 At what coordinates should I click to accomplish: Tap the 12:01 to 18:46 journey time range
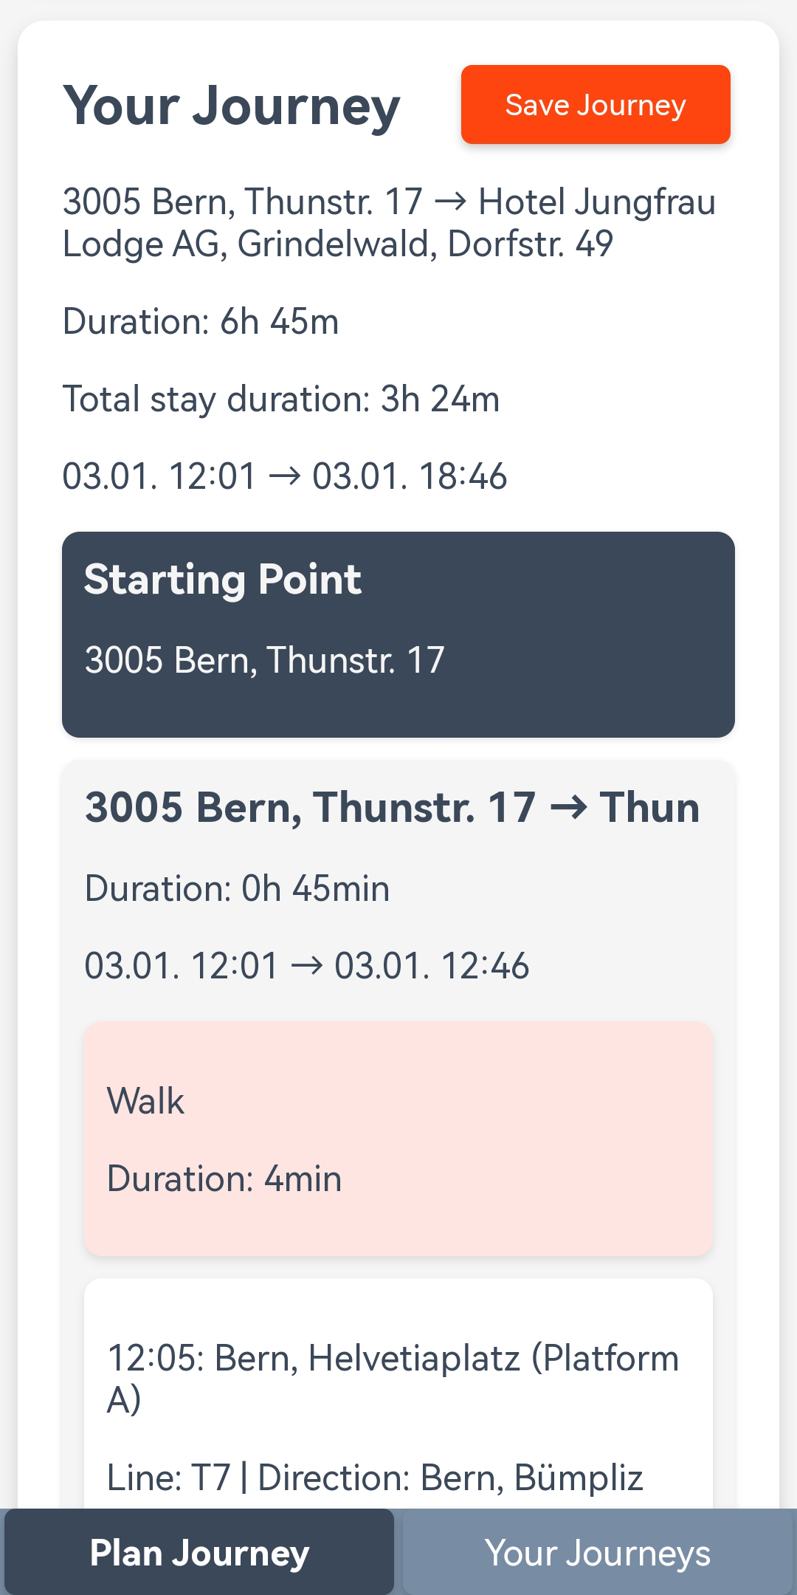coord(285,476)
